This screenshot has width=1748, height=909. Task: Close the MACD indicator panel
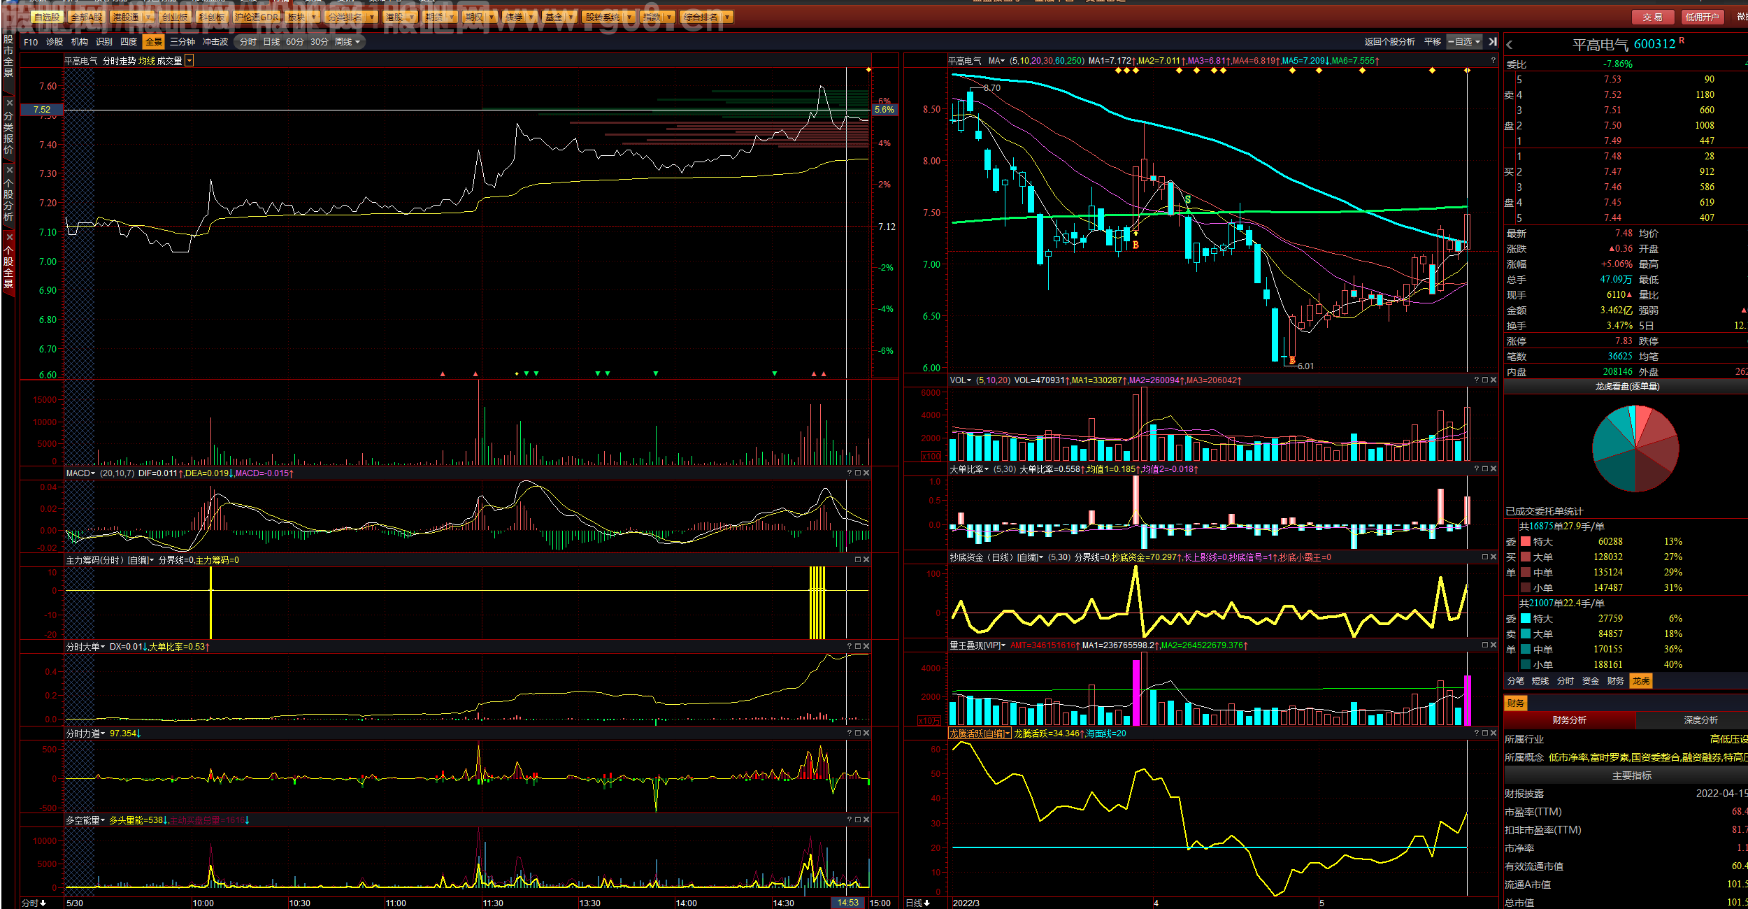866,473
